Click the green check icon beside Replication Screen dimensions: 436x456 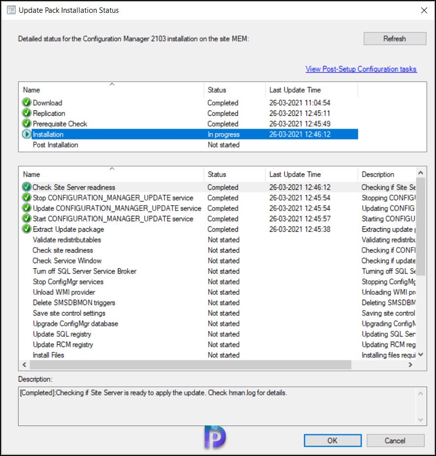27,113
